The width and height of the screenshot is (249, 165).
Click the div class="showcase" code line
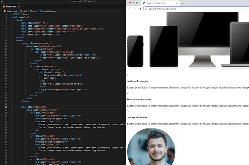point(43,66)
